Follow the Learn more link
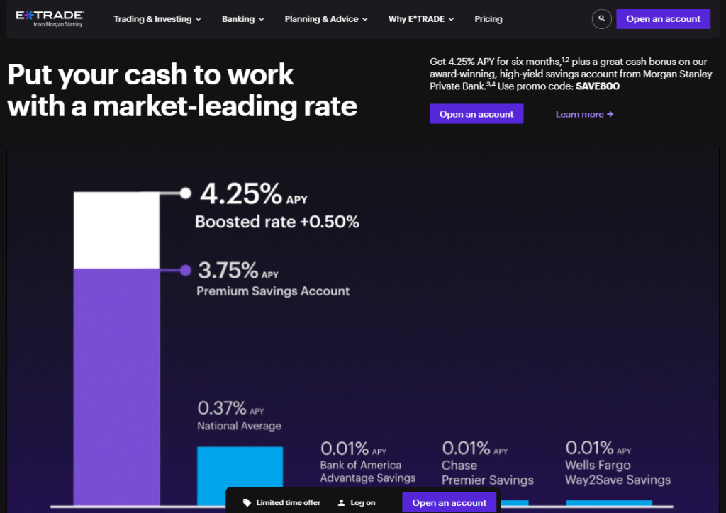Viewport: 726px width, 513px height. click(584, 114)
